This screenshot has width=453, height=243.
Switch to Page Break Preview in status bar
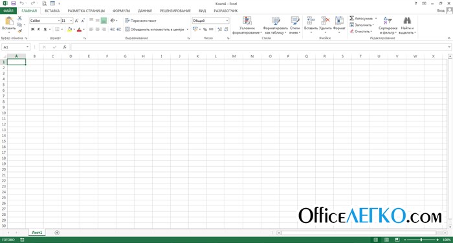click(397, 240)
